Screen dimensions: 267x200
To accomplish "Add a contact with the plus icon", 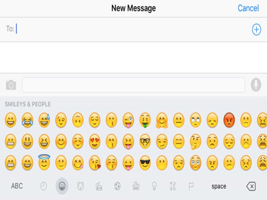I will pyautogui.click(x=257, y=30).
